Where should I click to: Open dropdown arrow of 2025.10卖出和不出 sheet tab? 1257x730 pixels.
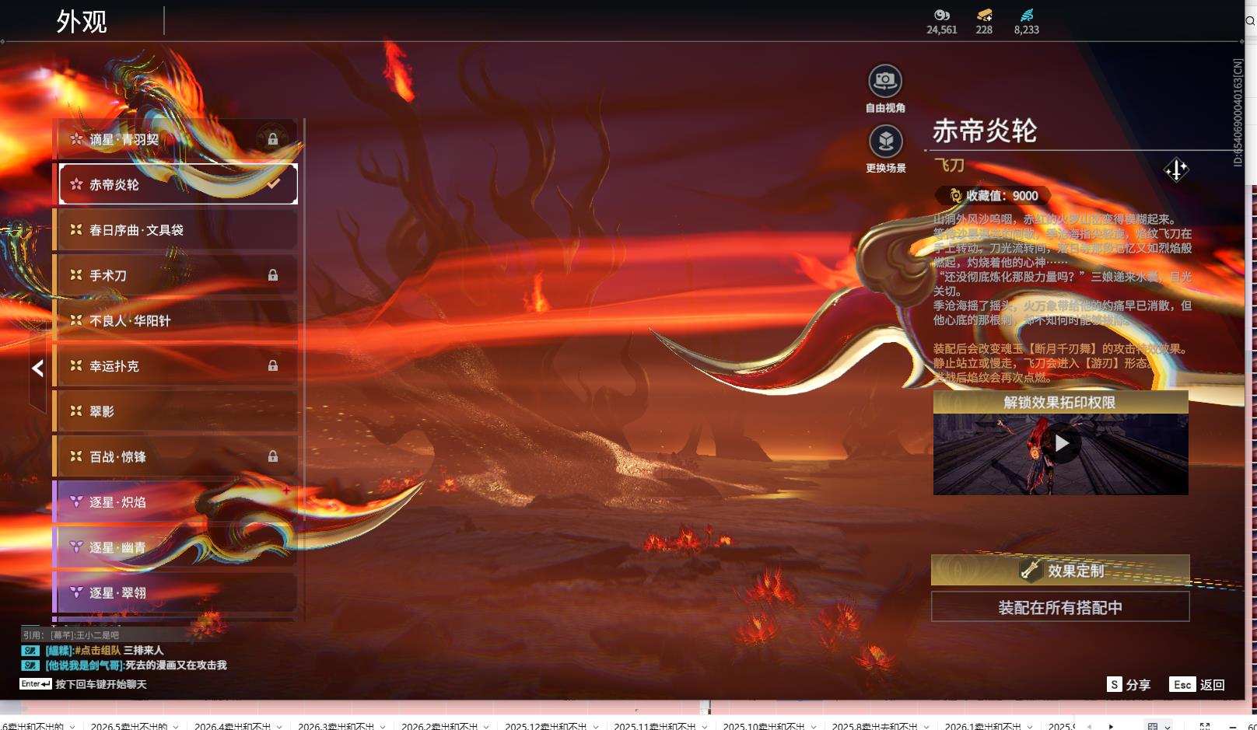814,726
